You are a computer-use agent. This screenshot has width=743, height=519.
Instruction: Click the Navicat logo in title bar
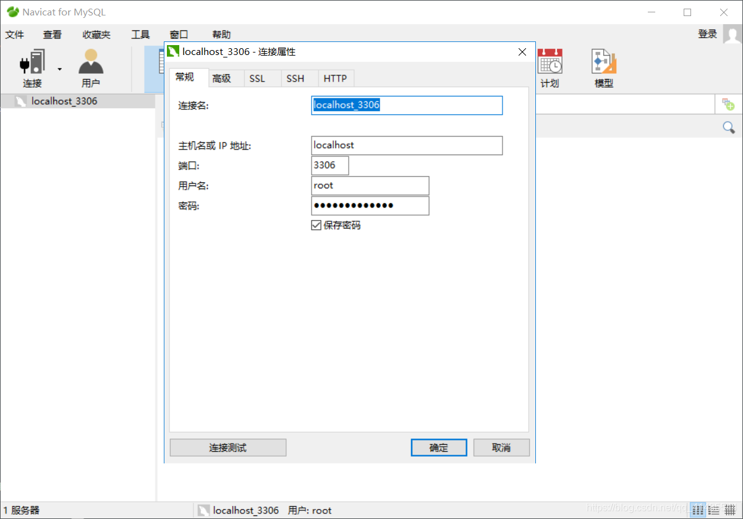pyautogui.click(x=12, y=12)
